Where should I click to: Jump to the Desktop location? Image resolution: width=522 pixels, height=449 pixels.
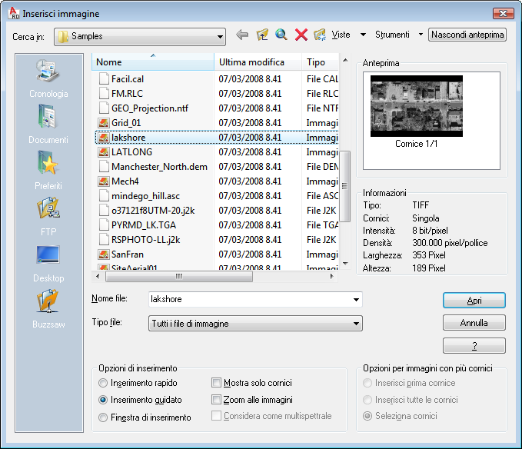pos(48,263)
